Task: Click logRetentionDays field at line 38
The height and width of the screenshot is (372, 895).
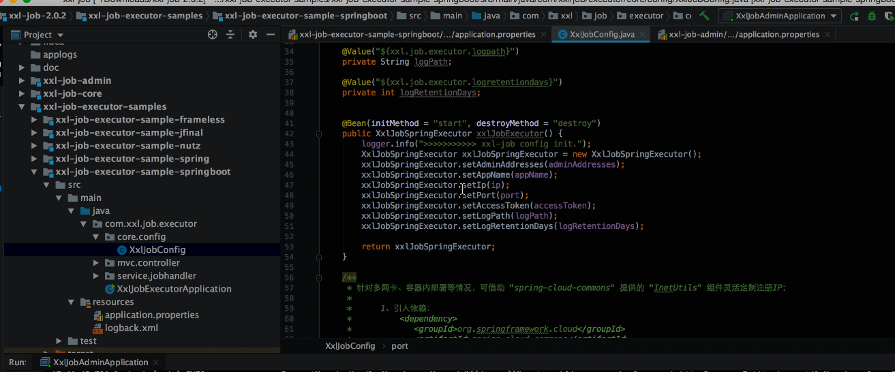Action: coord(438,93)
